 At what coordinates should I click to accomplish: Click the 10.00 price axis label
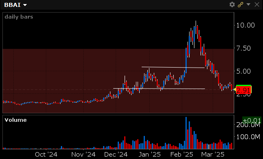[x=246, y=25]
